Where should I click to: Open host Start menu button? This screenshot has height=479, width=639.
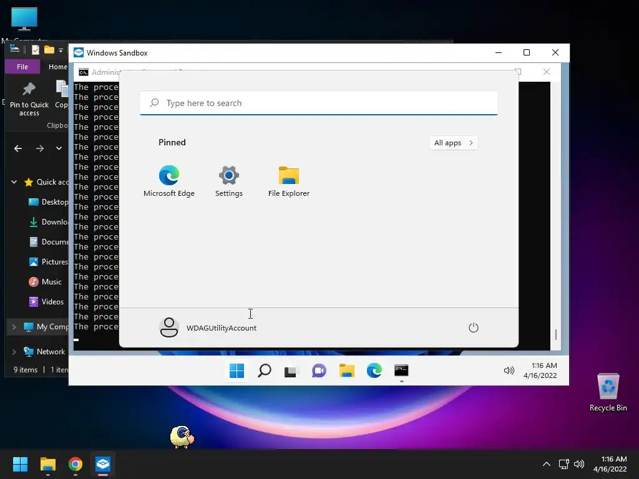(20, 464)
